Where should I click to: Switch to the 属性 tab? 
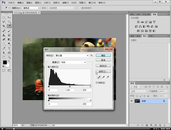point(145,36)
